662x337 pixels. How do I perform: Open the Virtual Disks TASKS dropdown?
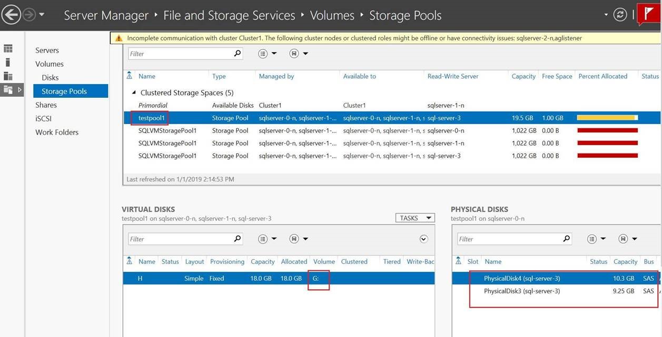[414, 218]
